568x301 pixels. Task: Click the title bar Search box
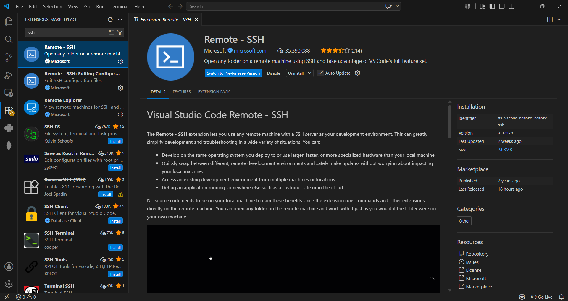(x=284, y=6)
